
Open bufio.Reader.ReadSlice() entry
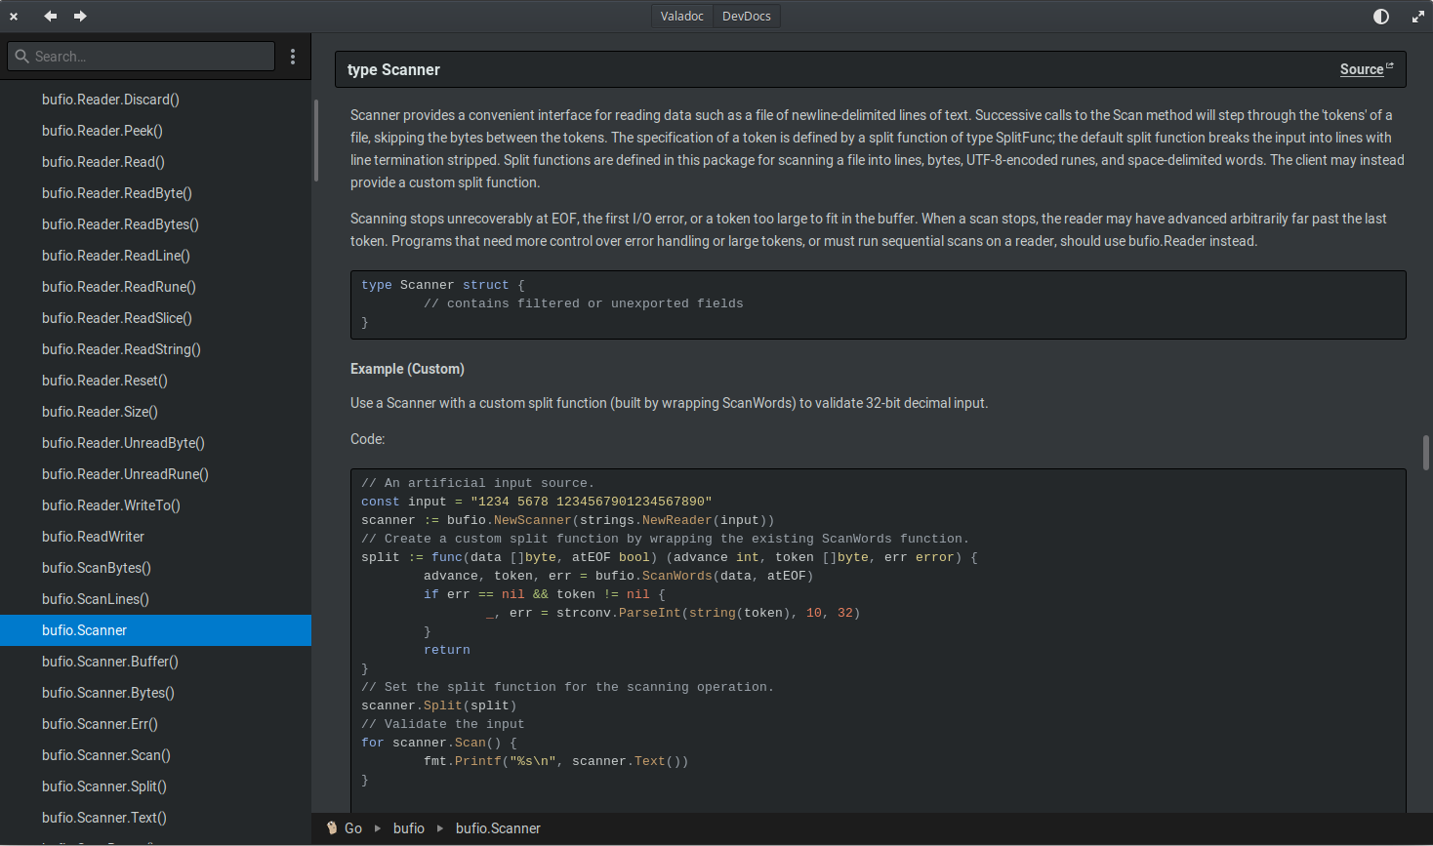coord(156,318)
